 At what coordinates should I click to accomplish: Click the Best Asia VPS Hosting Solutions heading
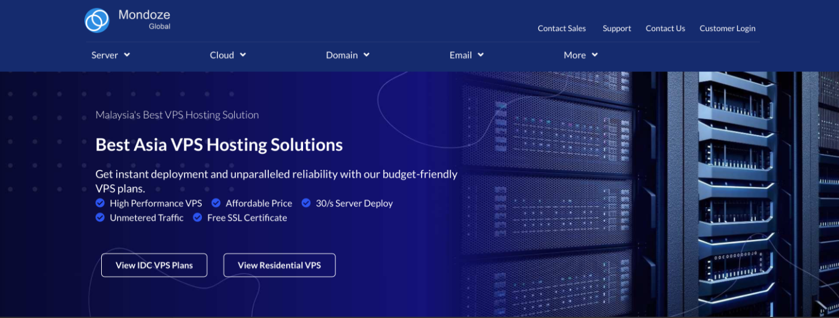tap(219, 145)
